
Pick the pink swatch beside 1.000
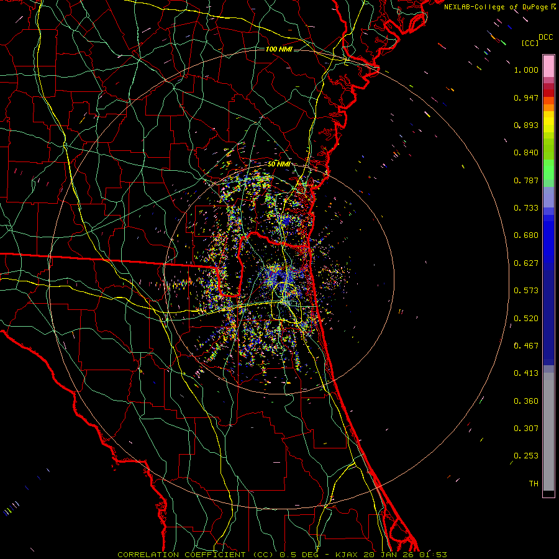tap(548, 66)
